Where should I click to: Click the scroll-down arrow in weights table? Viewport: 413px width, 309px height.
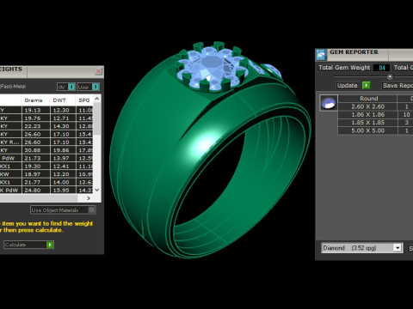pyautogui.click(x=97, y=190)
